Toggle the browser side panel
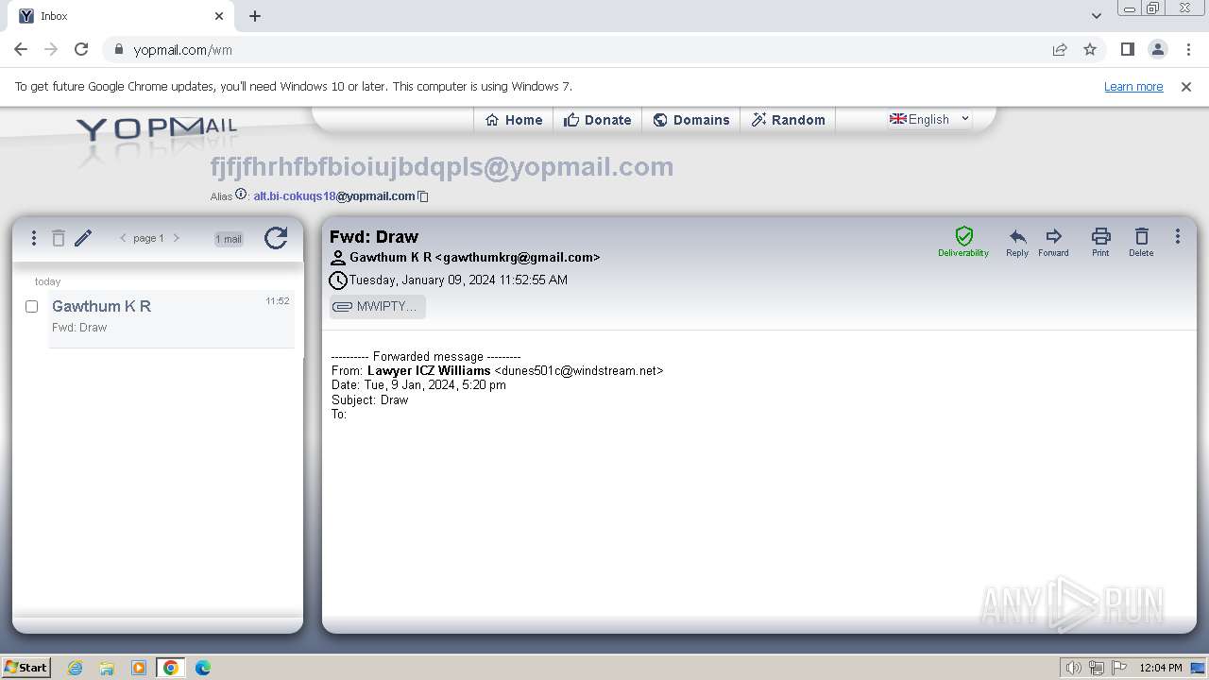Image resolution: width=1209 pixels, height=680 pixels. [x=1128, y=49]
